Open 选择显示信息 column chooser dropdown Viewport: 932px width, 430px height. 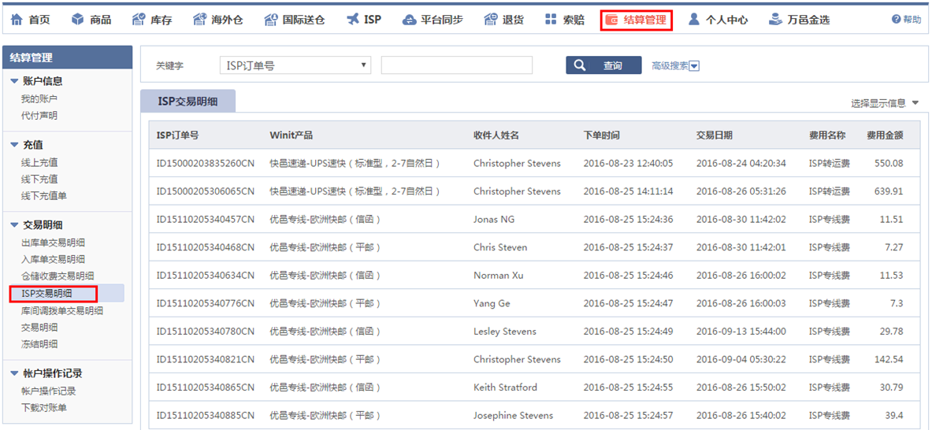(x=885, y=103)
